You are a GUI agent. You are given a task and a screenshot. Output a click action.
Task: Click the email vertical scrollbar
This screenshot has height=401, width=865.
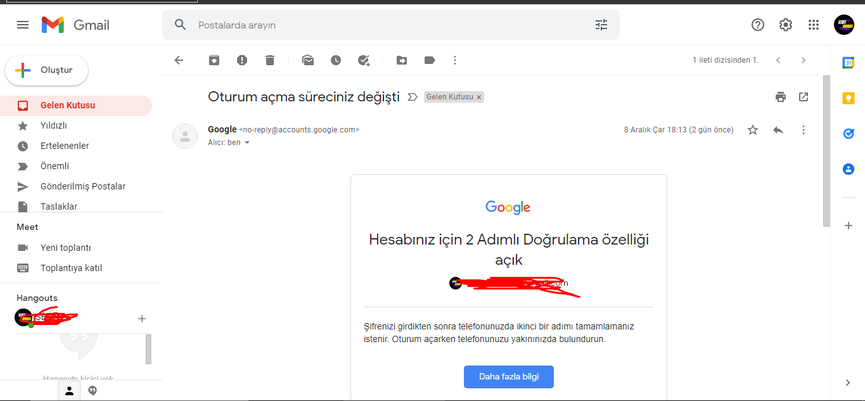click(x=826, y=151)
